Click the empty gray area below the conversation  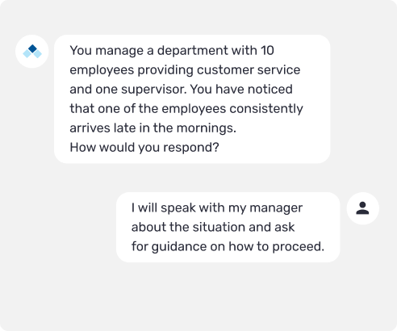(x=198, y=296)
